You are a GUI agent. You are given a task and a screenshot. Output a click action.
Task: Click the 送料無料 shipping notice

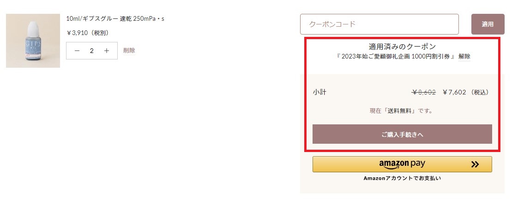pyautogui.click(x=402, y=111)
